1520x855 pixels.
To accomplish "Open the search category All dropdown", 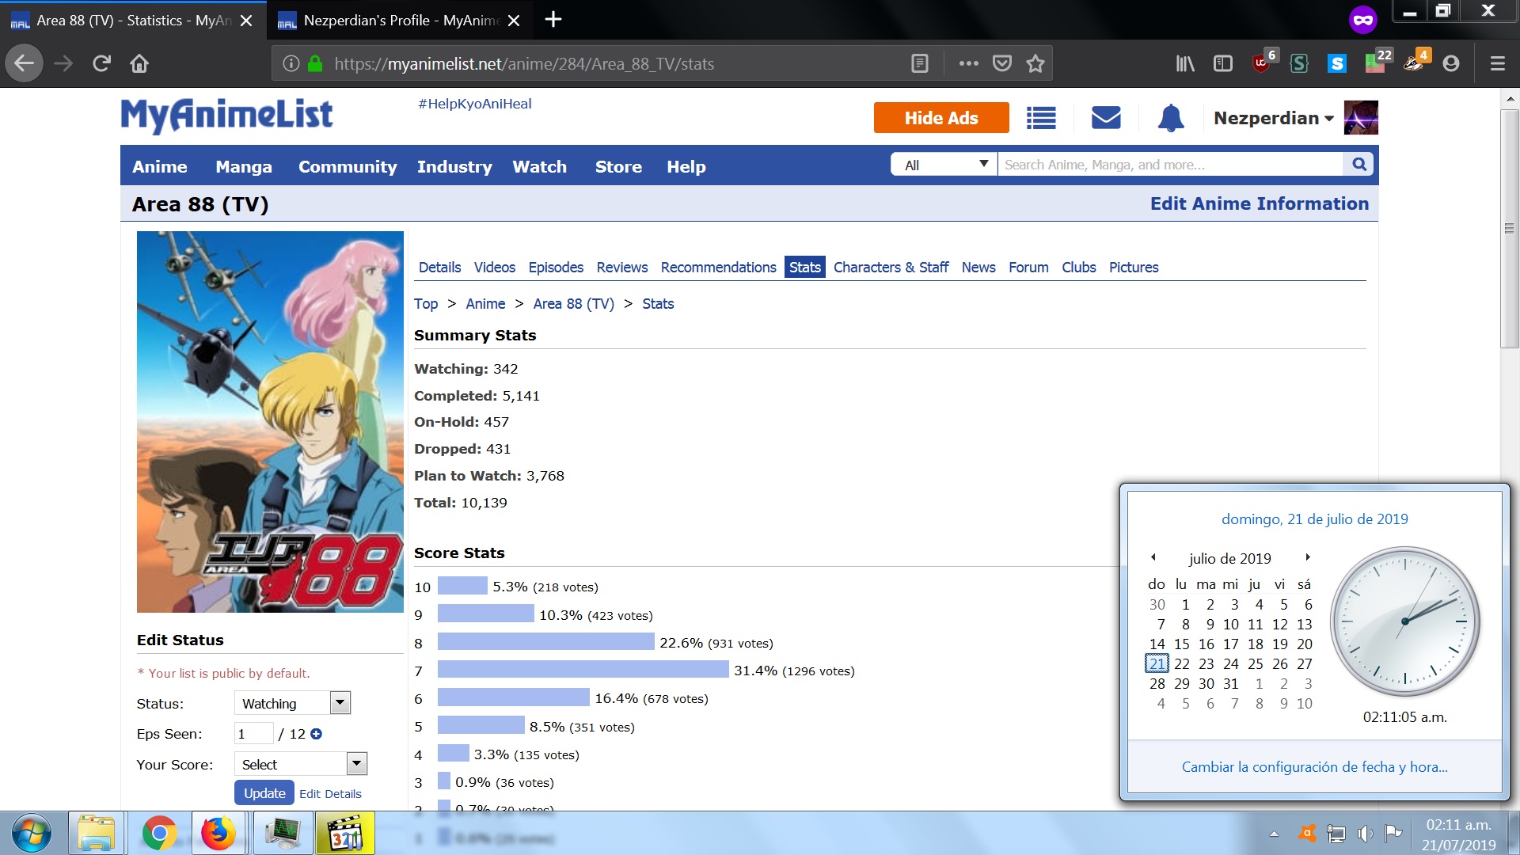I will (x=944, y=164).
